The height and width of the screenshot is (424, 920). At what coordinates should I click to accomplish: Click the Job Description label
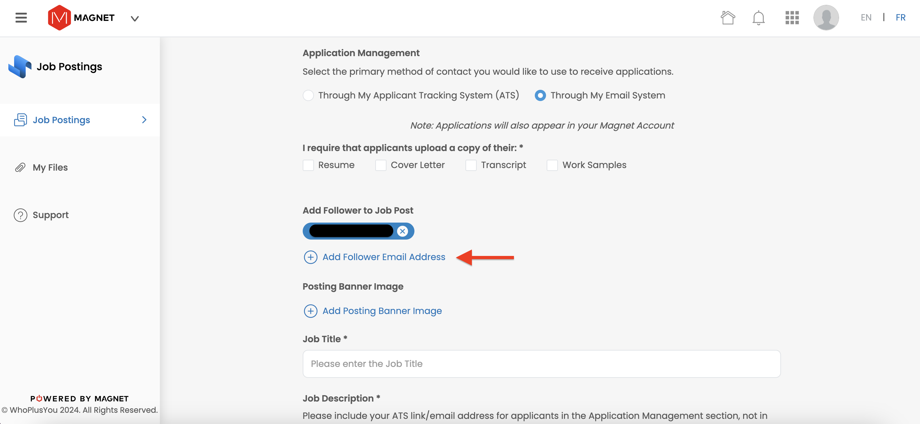tap(341, 398)
